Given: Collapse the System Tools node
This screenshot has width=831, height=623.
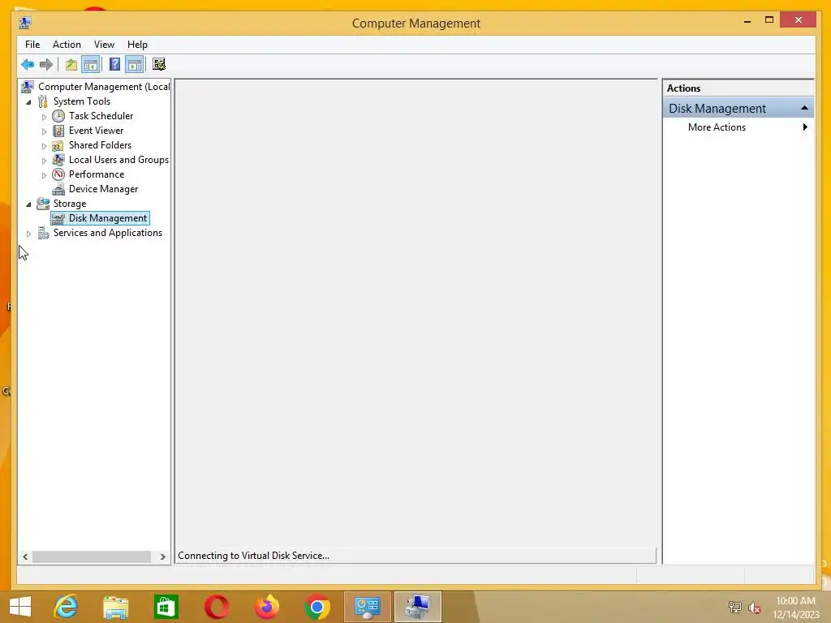Looking at the screenshot, I should point(28,101).
